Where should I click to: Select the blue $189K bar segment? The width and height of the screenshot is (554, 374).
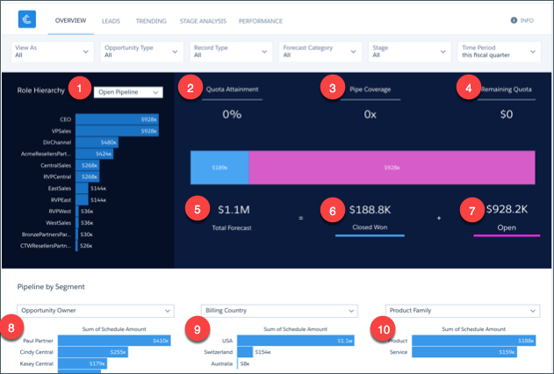pos(219,168)
